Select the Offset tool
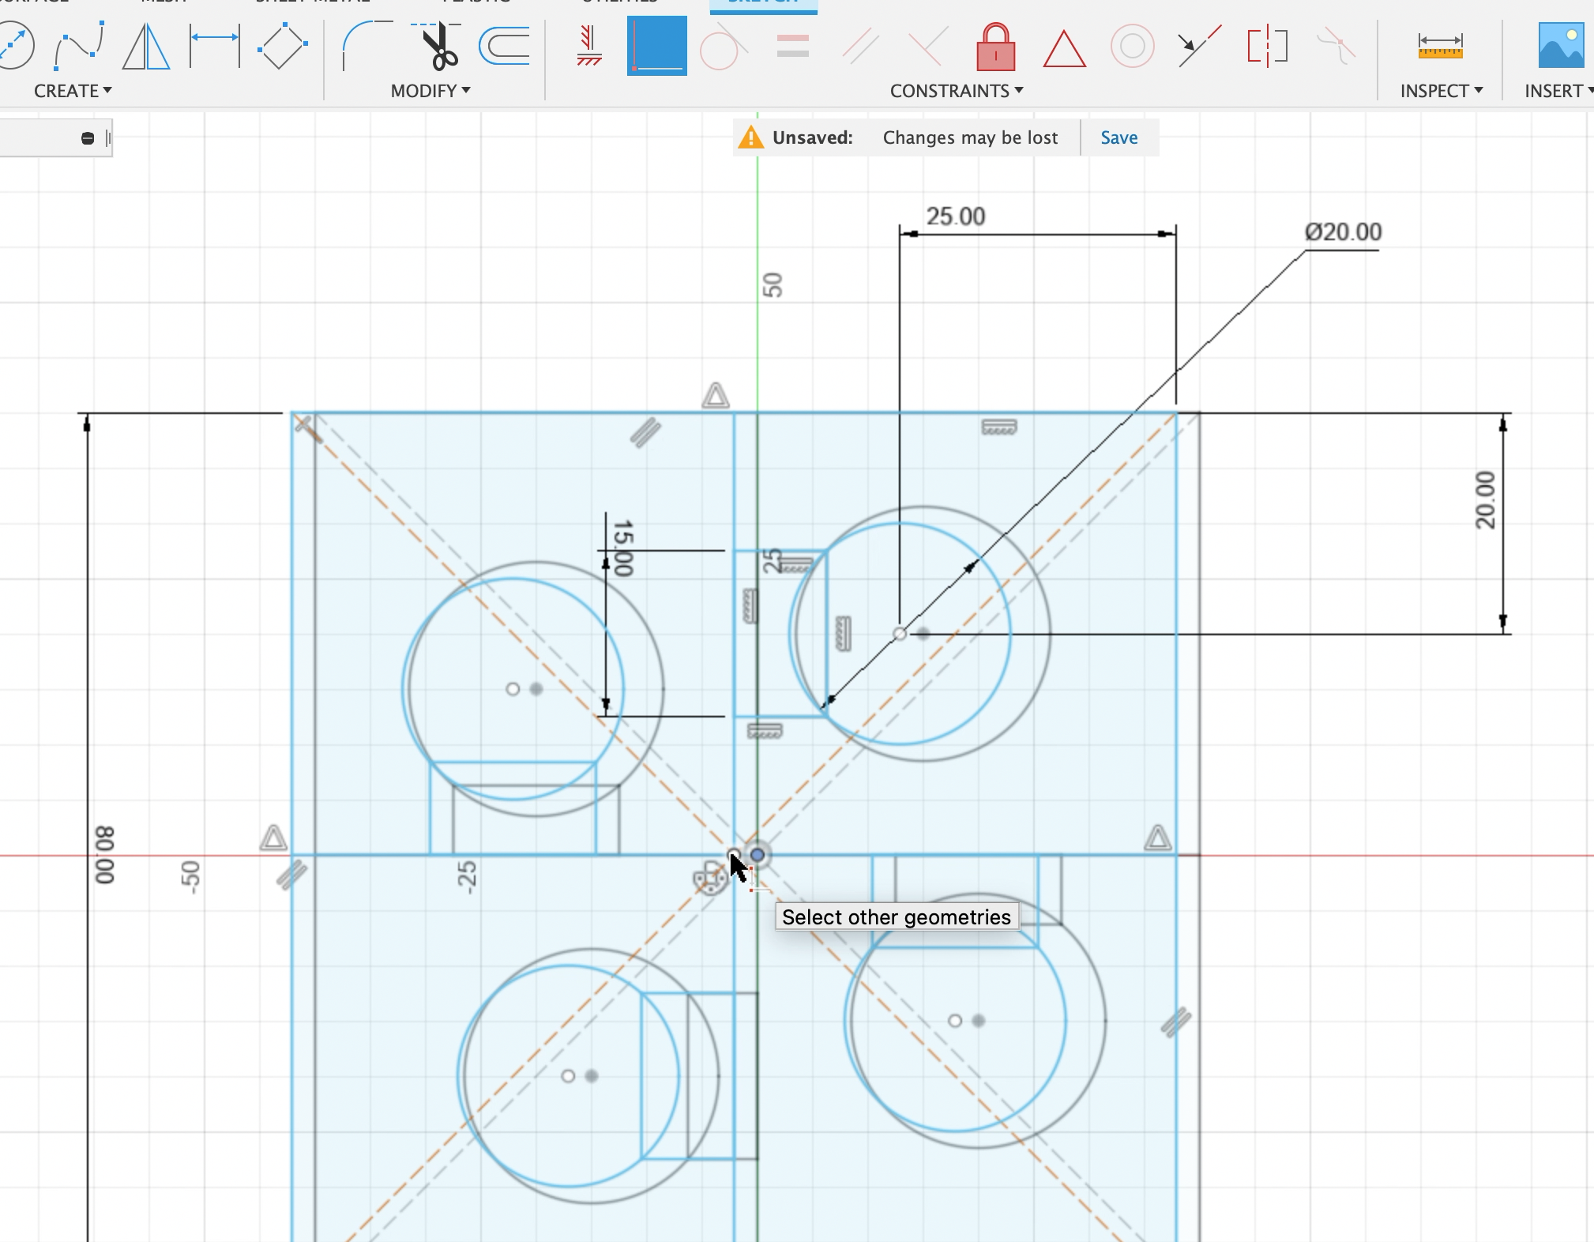This screenshot has height=1242, width=1594. coord(503,49)
